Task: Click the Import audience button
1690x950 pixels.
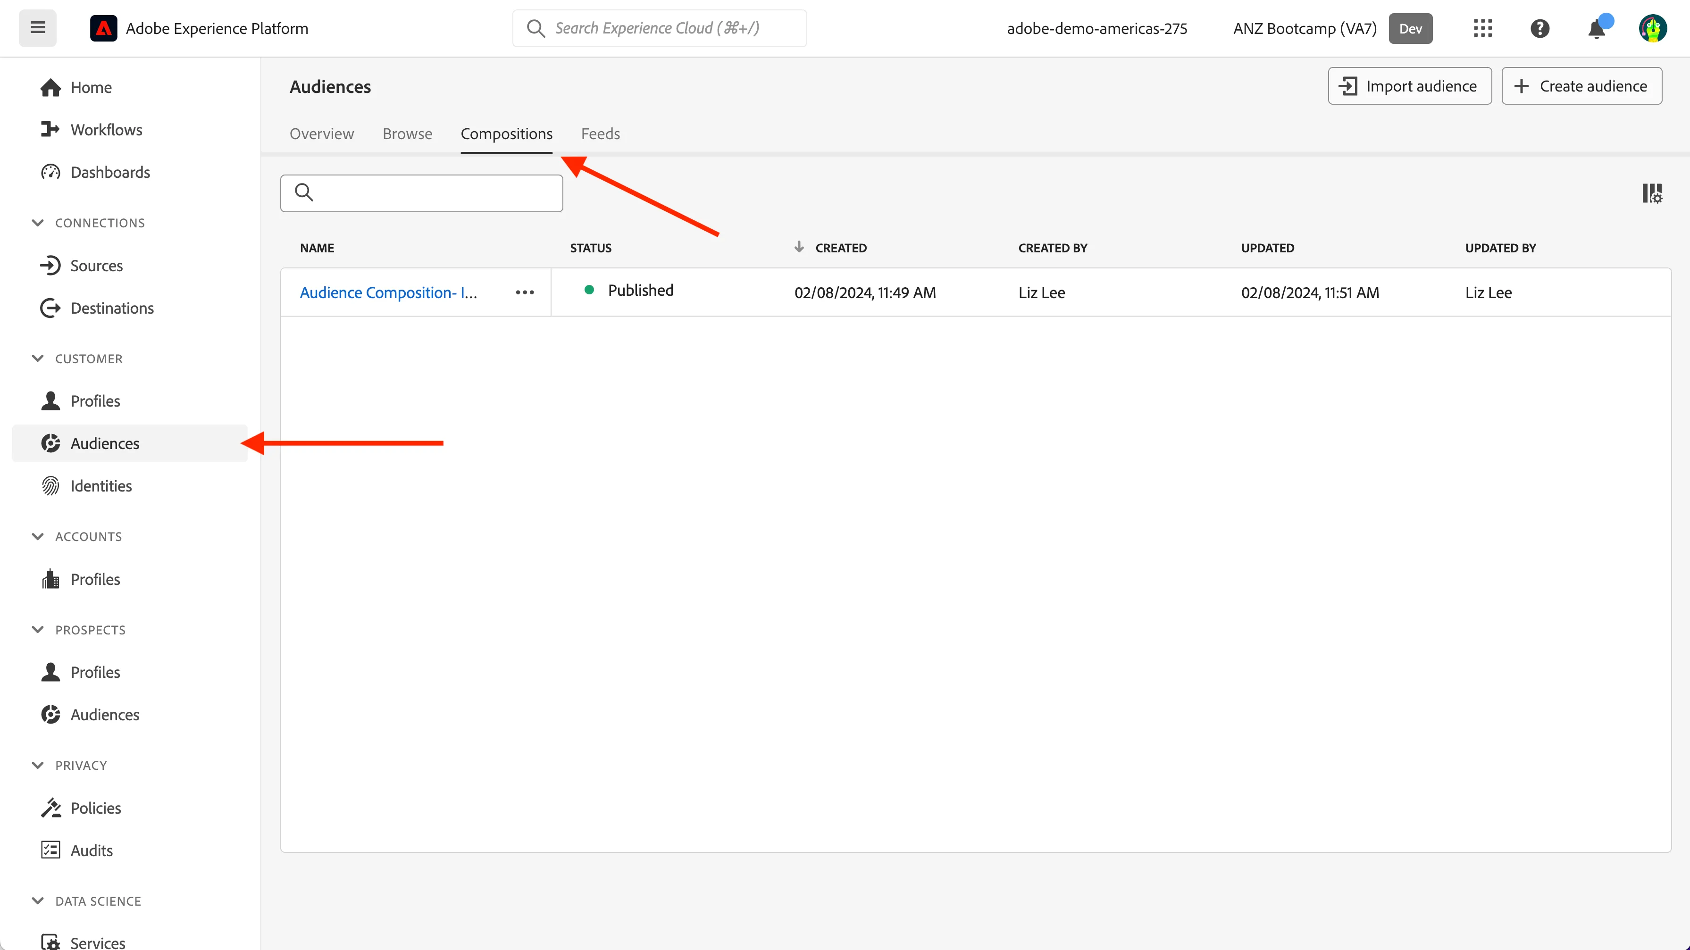Action: (x=1409, y=86)
